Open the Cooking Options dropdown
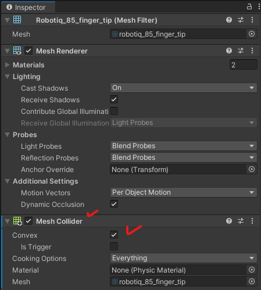The image size is (261, 290). coord(184,258)
